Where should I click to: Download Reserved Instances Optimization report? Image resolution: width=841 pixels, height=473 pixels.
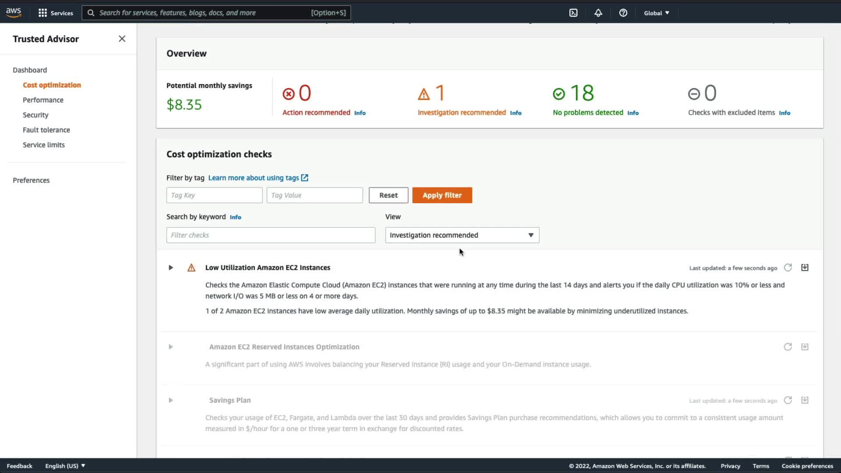805,347
